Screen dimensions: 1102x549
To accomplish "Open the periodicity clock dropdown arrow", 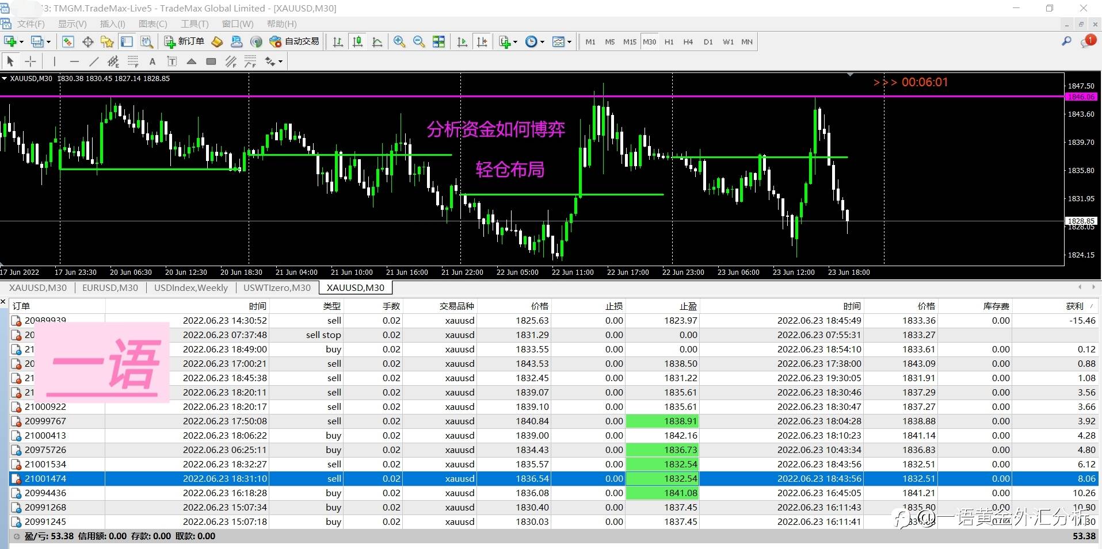I will (542, 41).
